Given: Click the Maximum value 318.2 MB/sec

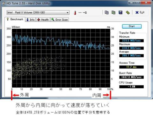Looking at the screenshot, I should pyautogui.click(x=131, y=48).
